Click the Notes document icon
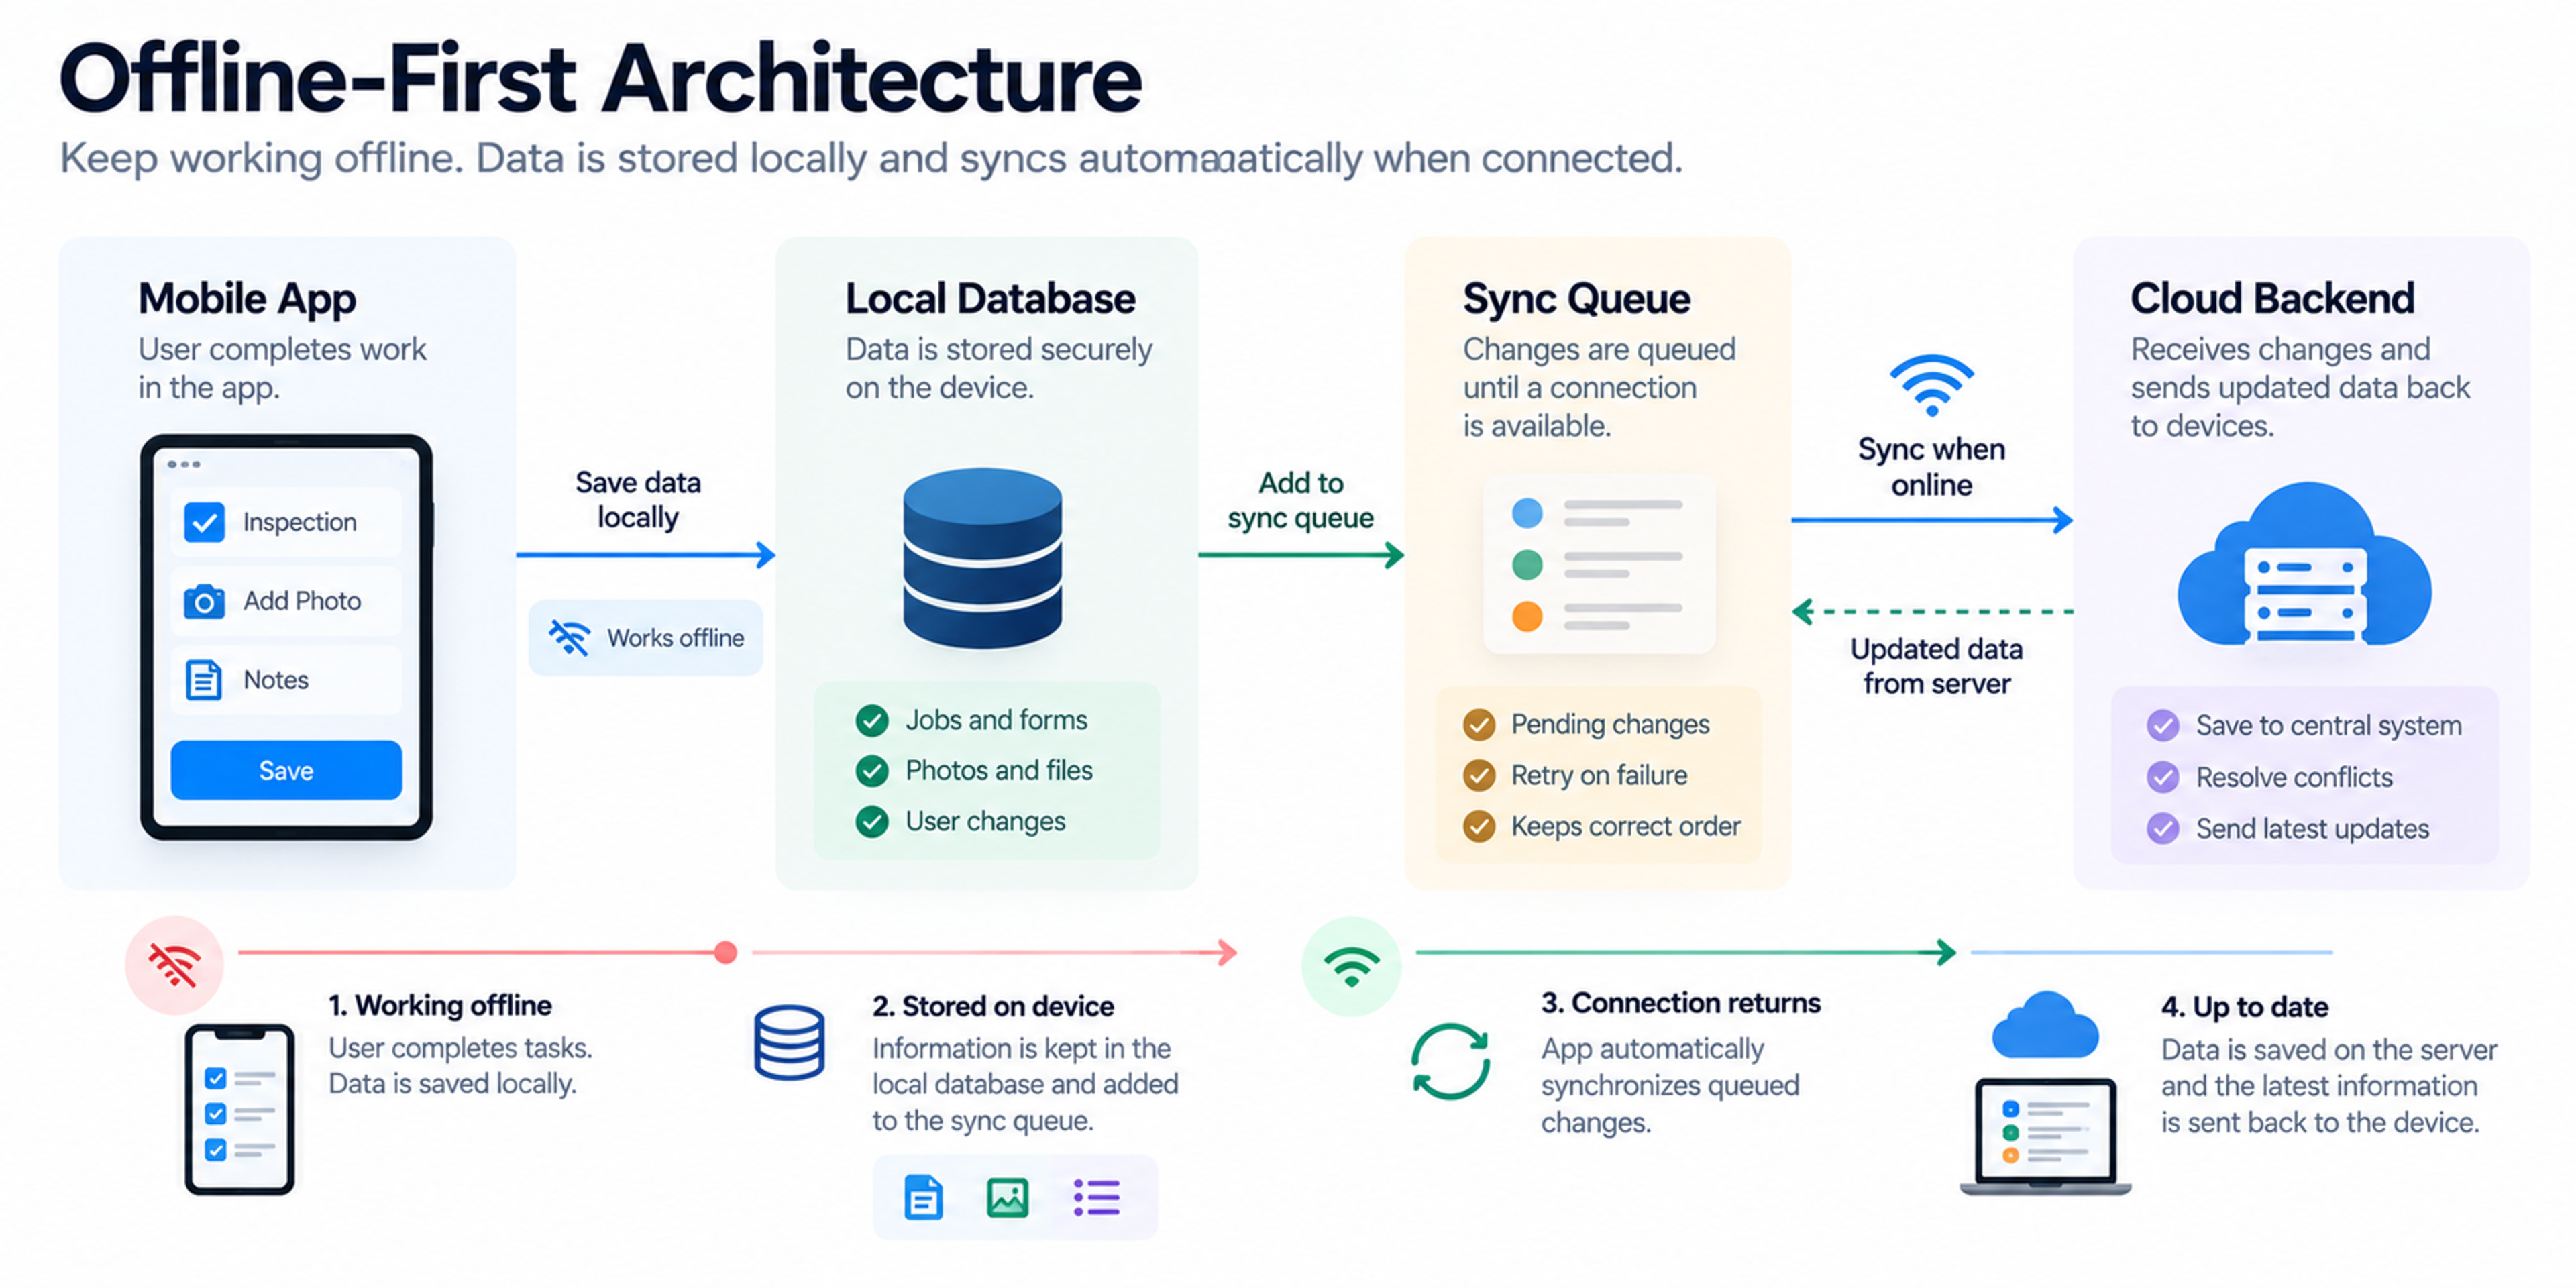The image size is (2576, 1288). click(204, 680)
